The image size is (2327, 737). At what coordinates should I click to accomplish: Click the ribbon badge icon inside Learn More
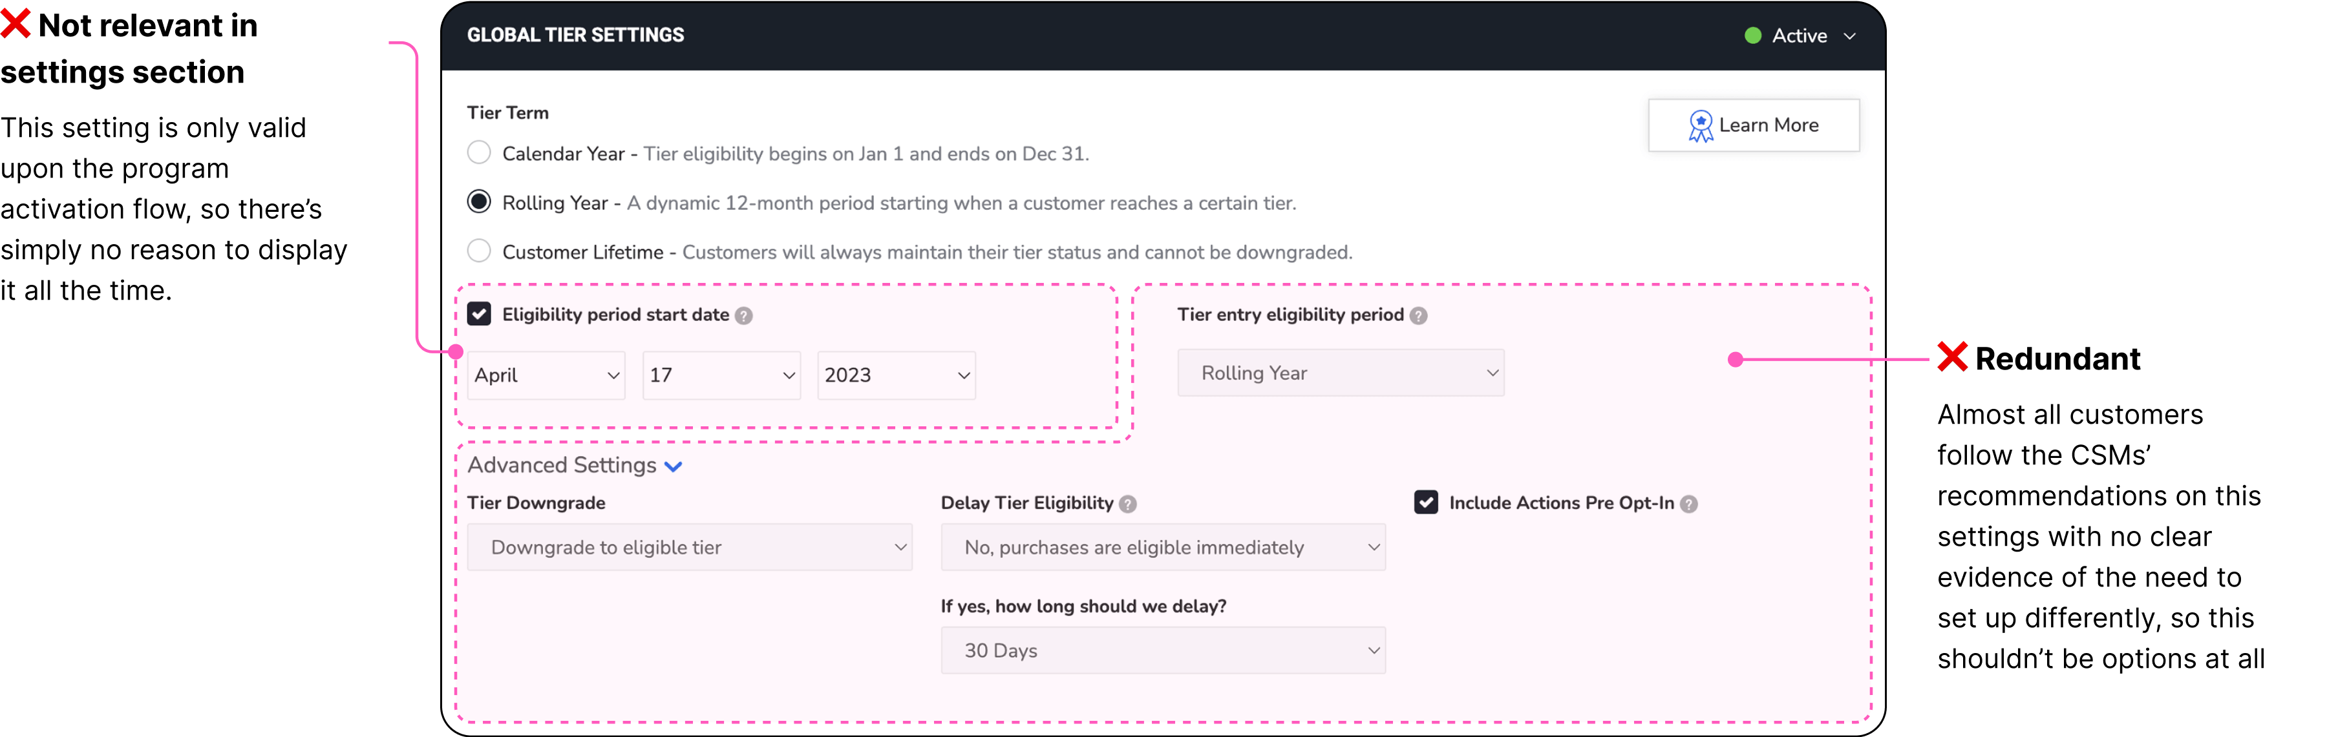click(1702, 125)
